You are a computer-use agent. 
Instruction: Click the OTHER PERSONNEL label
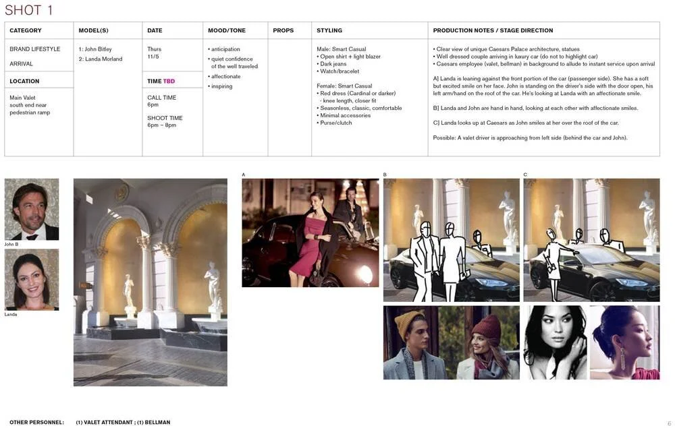[x=36, y=423]
